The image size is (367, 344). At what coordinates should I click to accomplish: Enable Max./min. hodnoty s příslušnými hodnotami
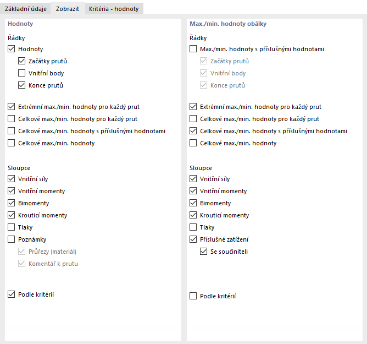pyautogui.click(x=193, y=49)
